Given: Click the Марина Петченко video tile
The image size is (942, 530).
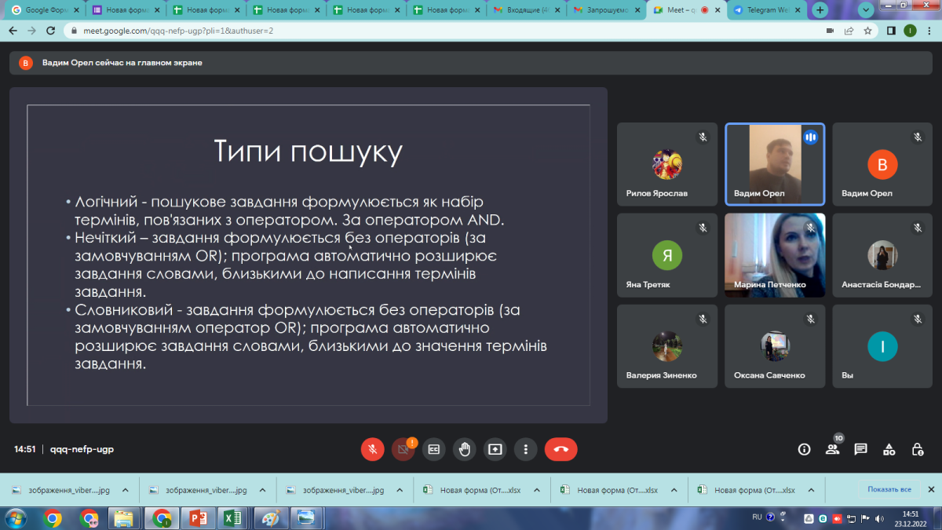Looking at the screenshot, I should point(775,255).
